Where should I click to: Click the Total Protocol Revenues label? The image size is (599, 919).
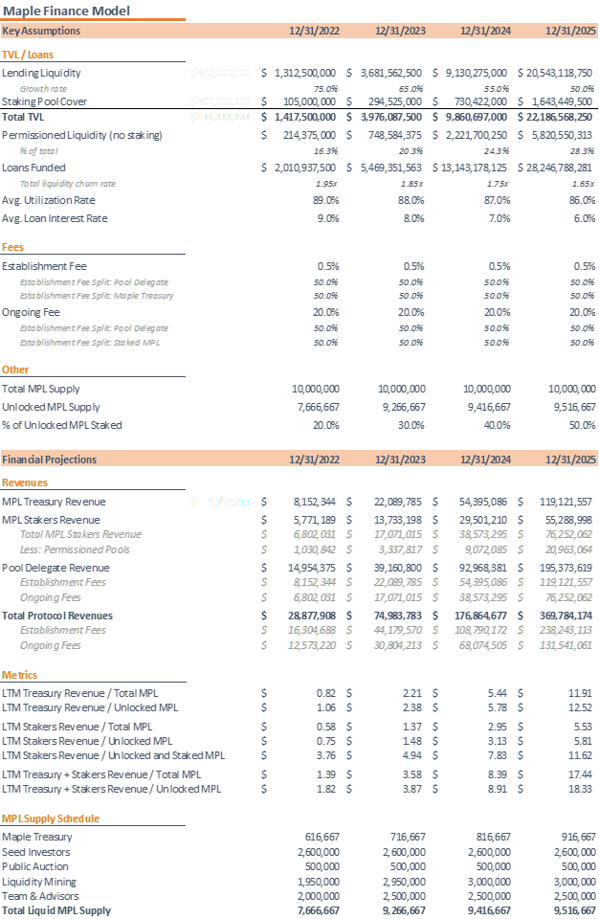pyautogui.click(x=56, y=616)
